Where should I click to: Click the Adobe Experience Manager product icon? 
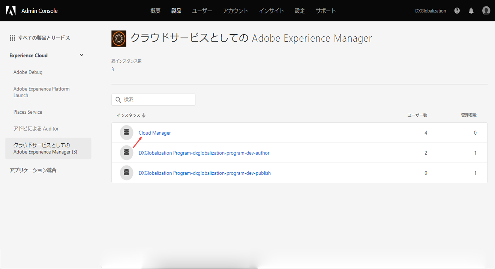pos(119,39)
